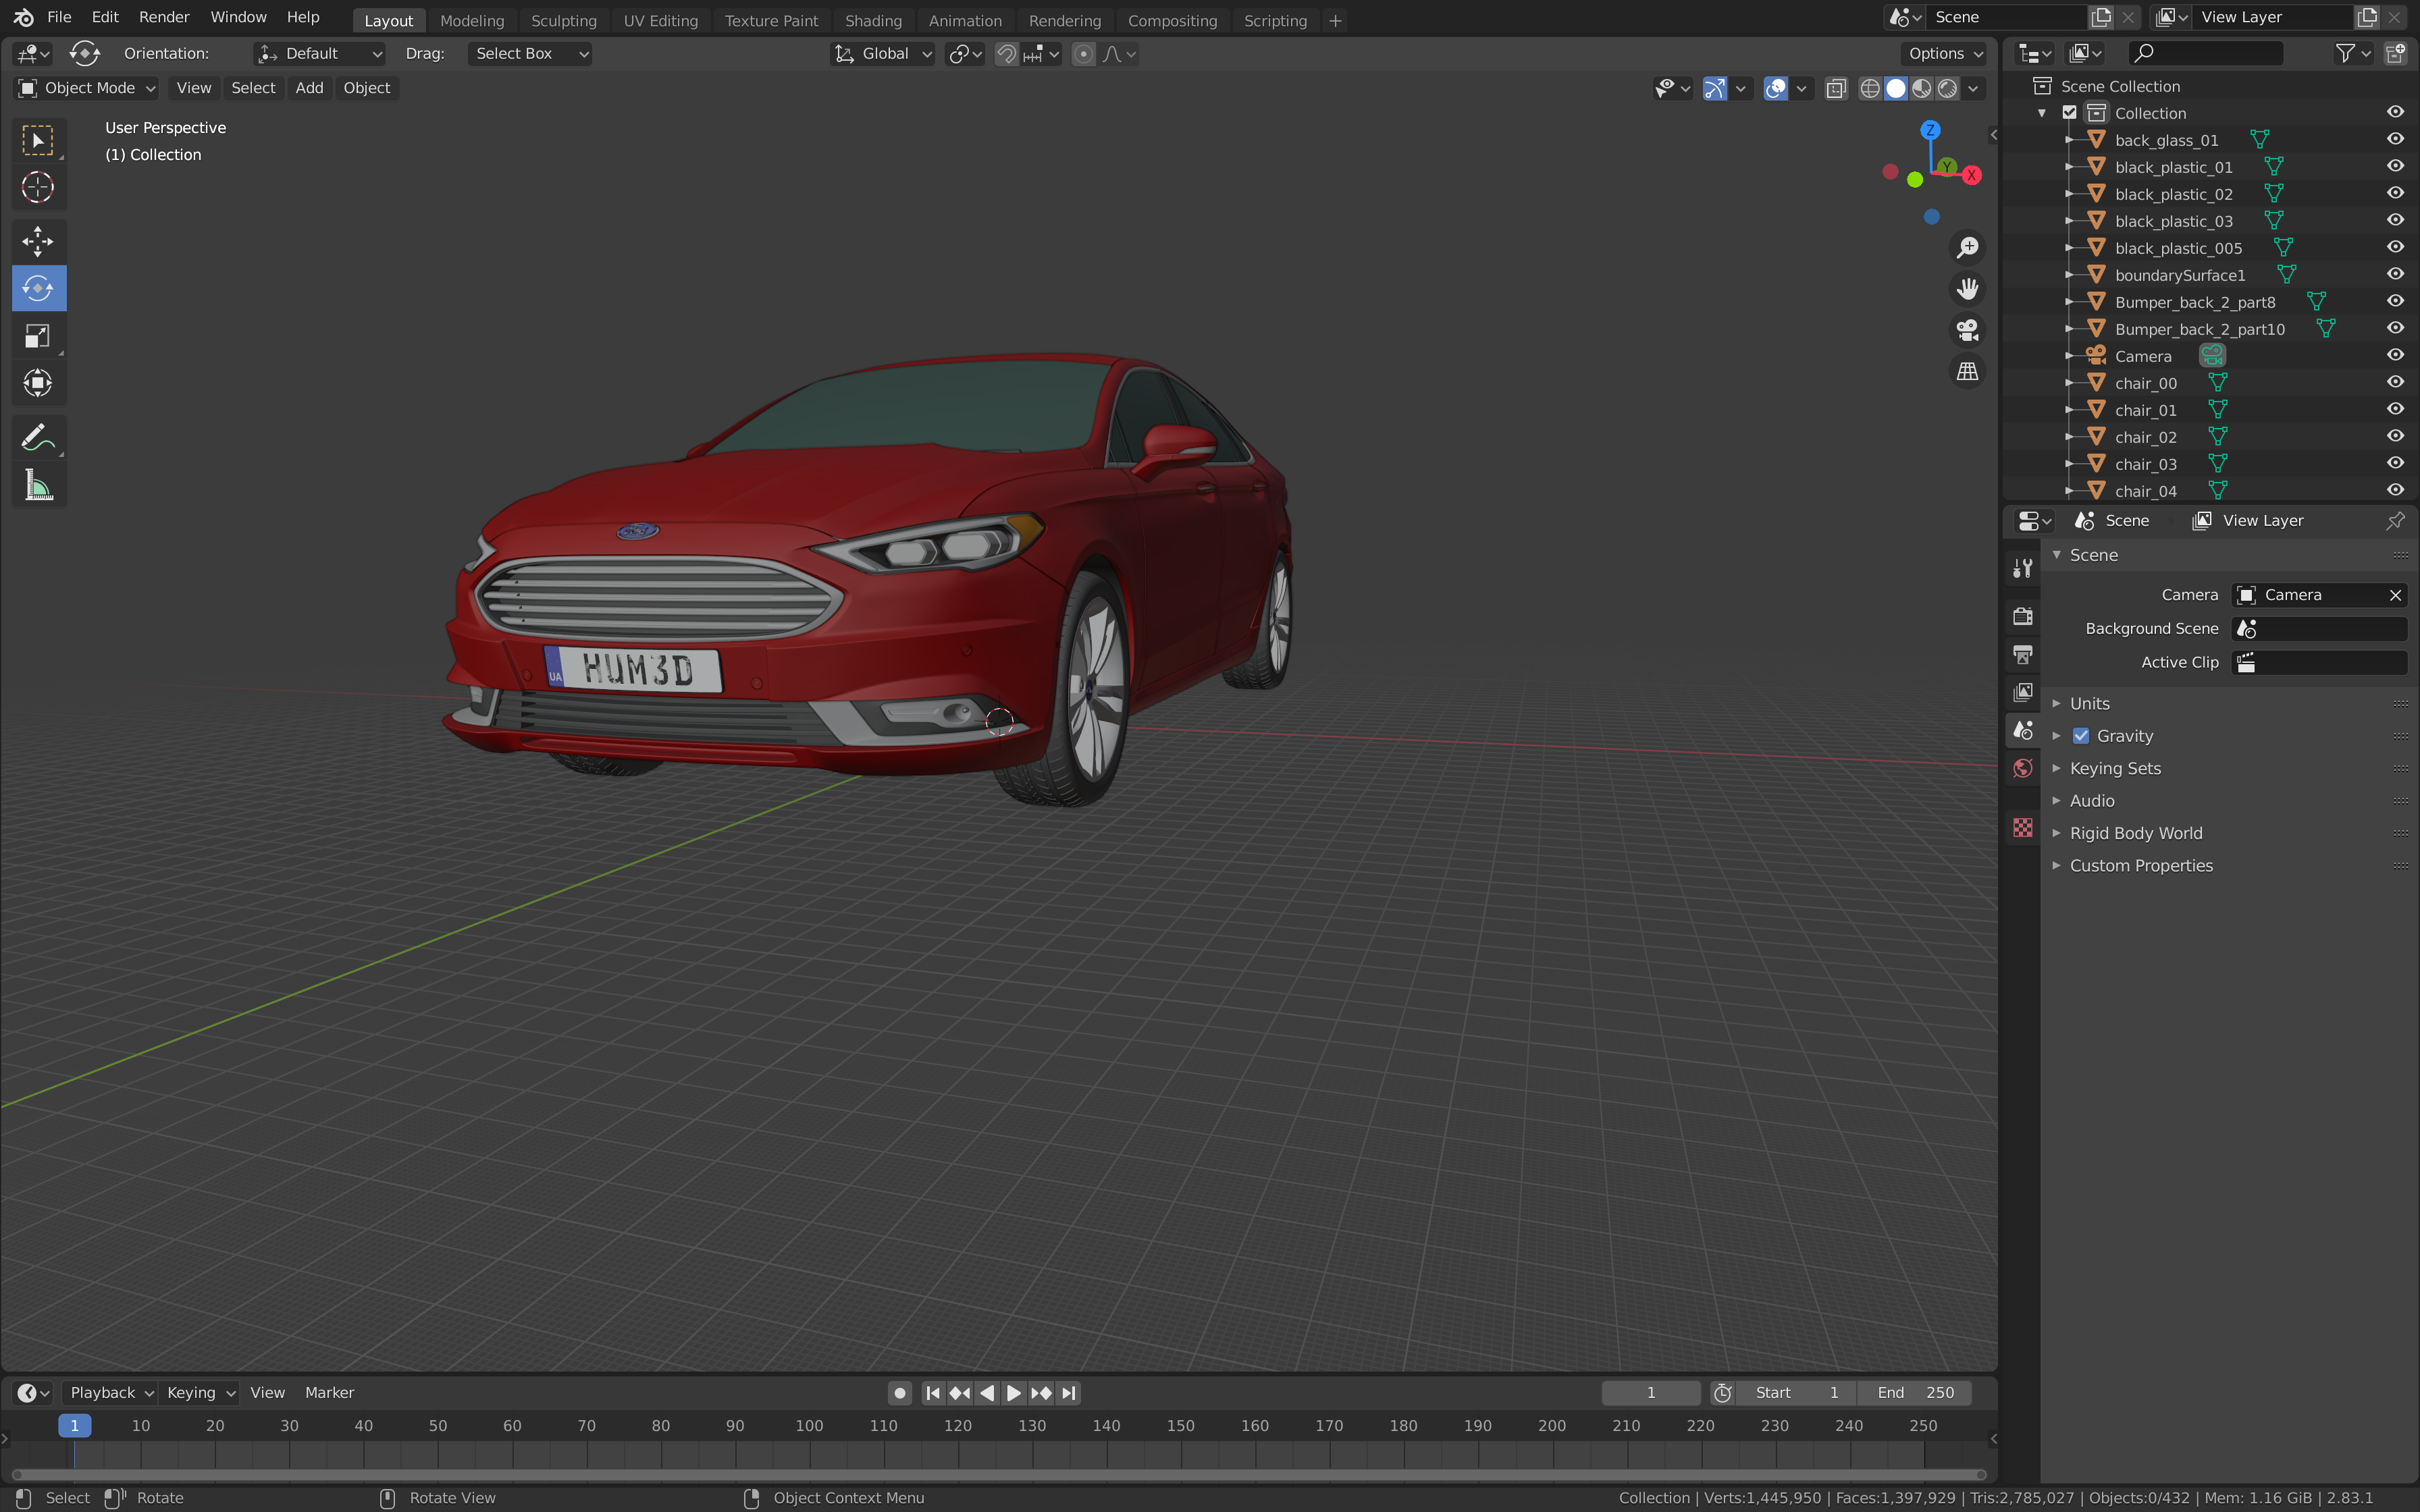Open the Texture properties tab

coord(2022,827)
